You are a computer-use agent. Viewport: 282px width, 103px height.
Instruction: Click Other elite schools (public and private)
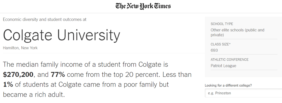click(x=237, y=32)
